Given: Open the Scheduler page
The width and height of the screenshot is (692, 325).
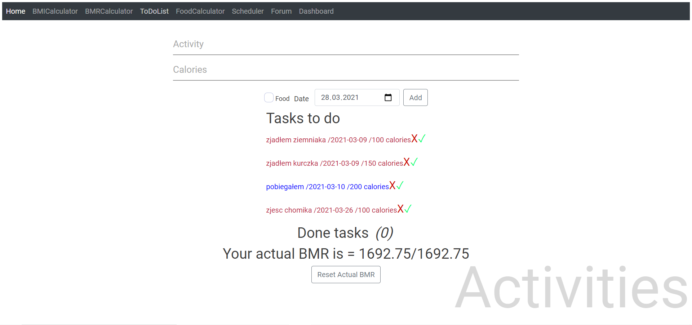Looking at the screenshot, I should click(248, 11).
